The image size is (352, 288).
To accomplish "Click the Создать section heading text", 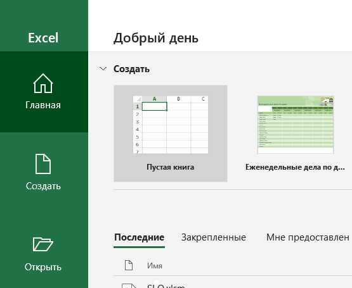I will click(131, 69).
